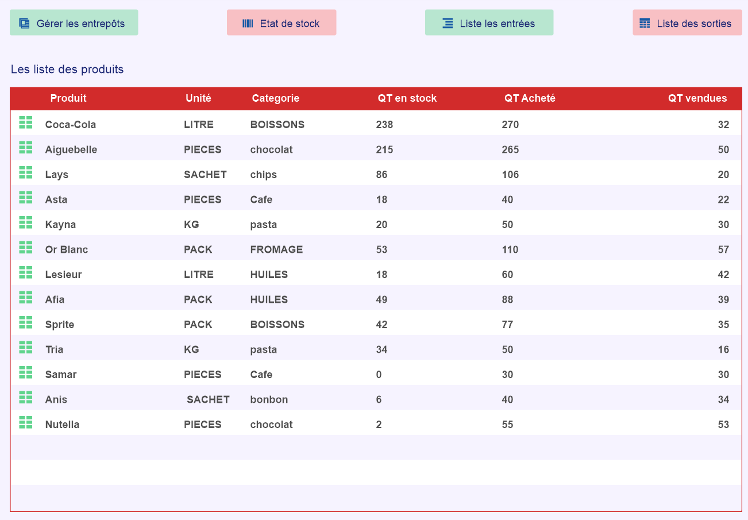Click the QT en stock column header
This screenshot has width=748, height=520.
[x=407, y=98]
